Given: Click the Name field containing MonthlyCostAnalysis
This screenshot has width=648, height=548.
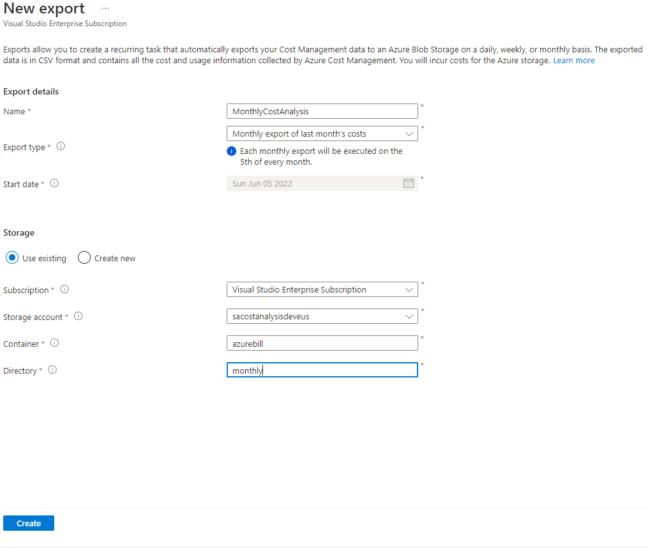Looking at the screenshot, I should (322, 111).
